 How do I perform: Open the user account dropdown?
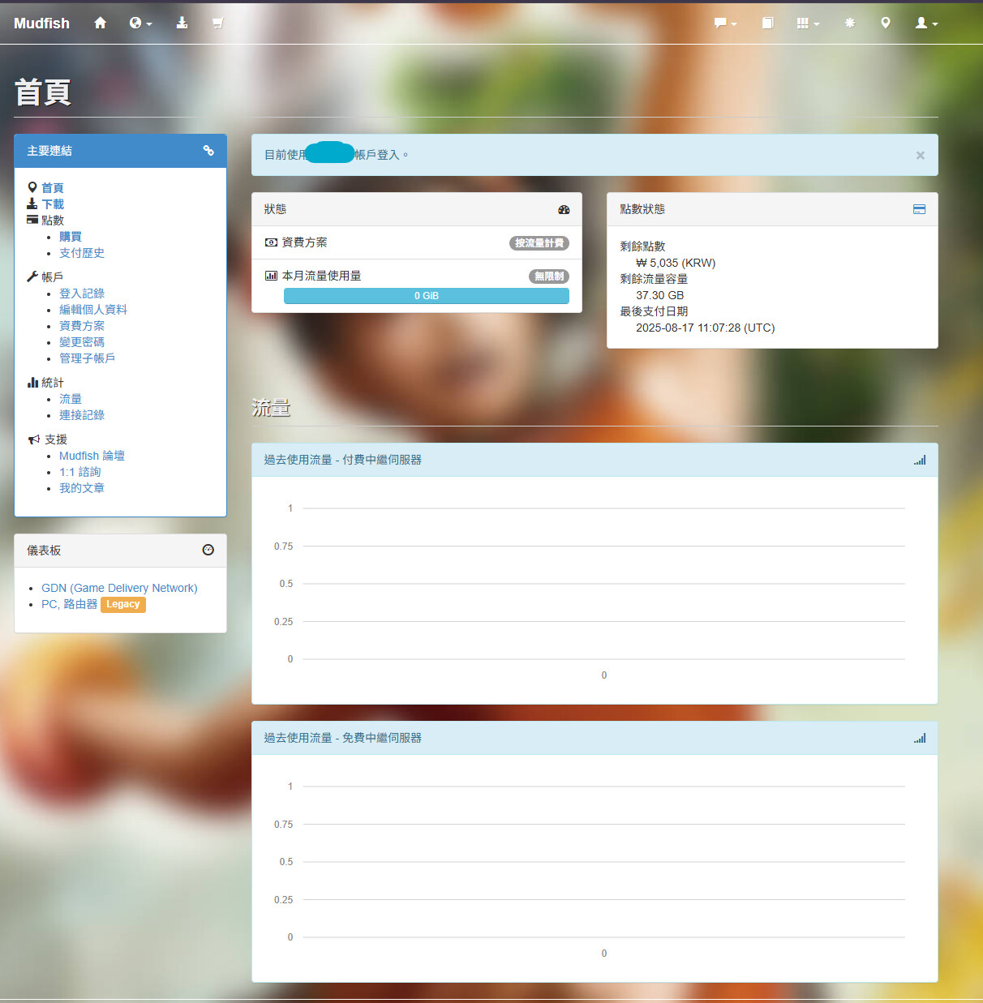tap(925, 23)
